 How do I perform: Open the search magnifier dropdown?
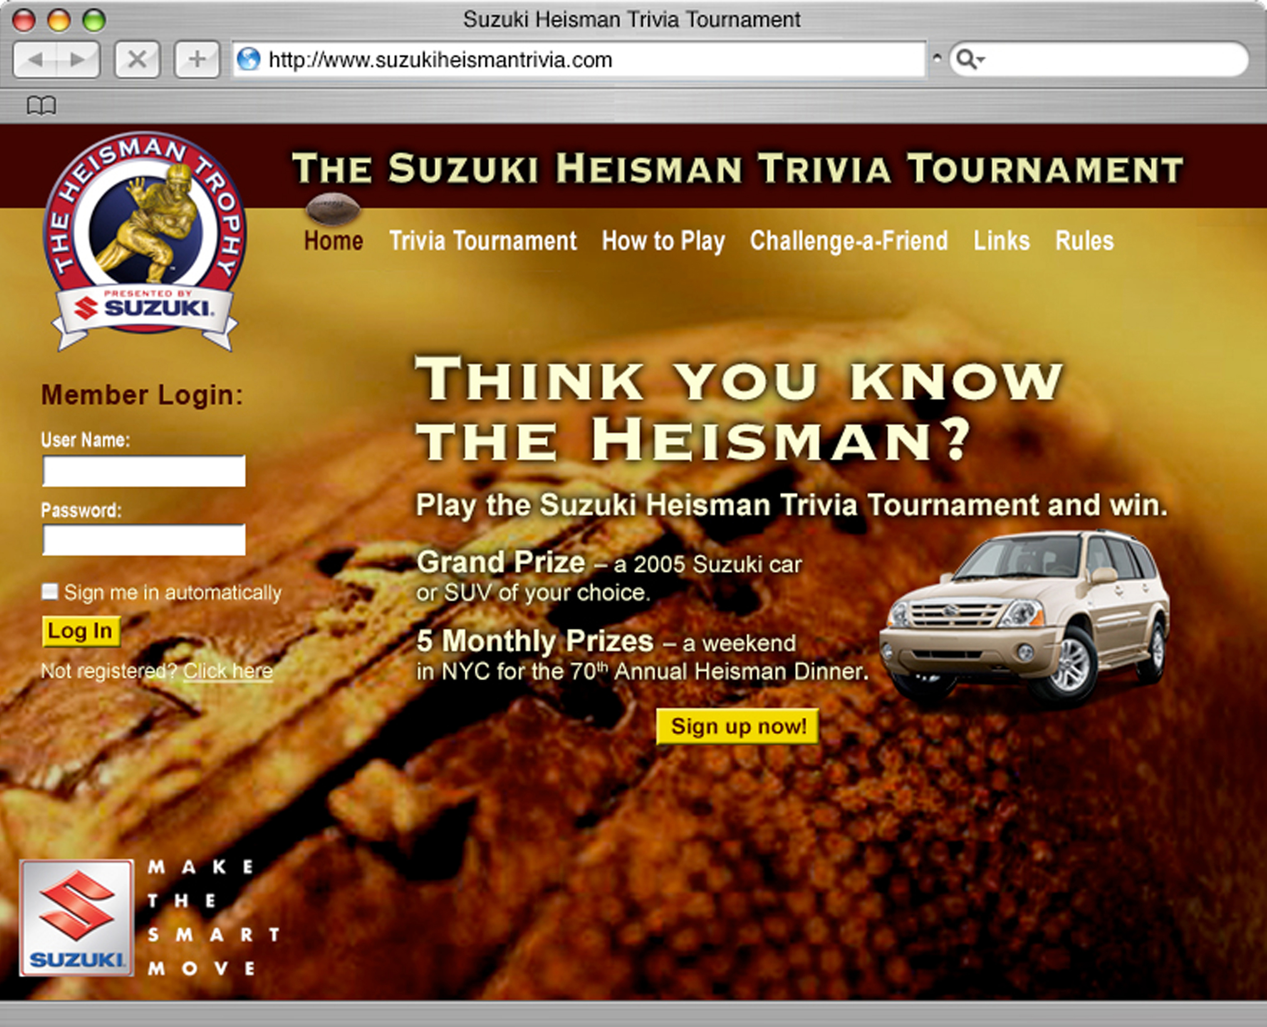click(x=970, y=59)
